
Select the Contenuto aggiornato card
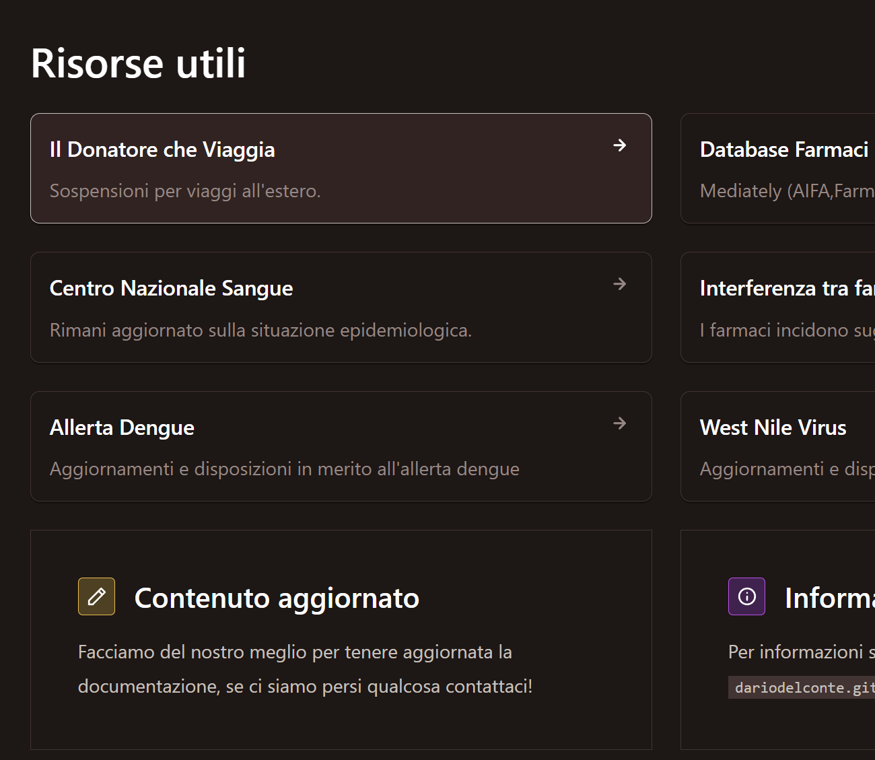pyautogui.click(x=341, y=640)
